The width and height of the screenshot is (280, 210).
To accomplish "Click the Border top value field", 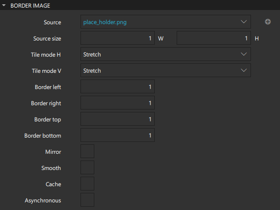I will [x=118, y=119].
